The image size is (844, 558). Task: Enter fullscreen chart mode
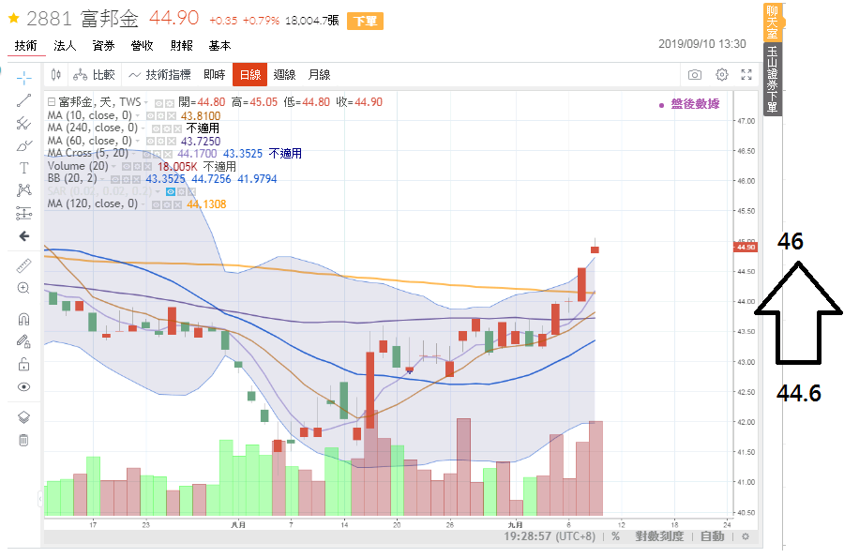tap(747, 75)
